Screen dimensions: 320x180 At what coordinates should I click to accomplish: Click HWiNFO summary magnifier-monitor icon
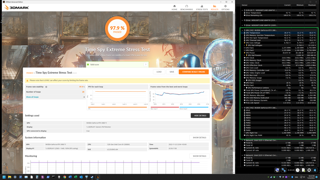(277, 170)
